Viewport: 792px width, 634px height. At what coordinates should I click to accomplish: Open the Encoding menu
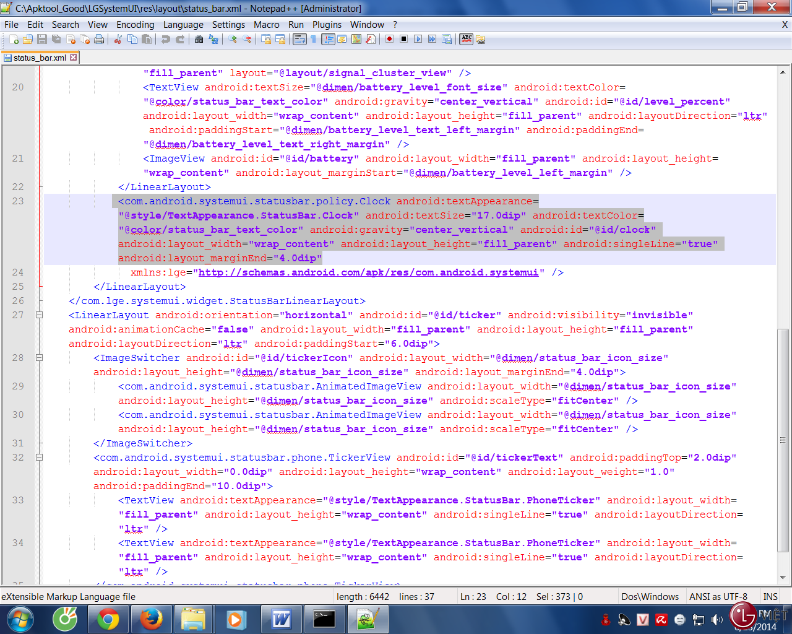point(135,25)
